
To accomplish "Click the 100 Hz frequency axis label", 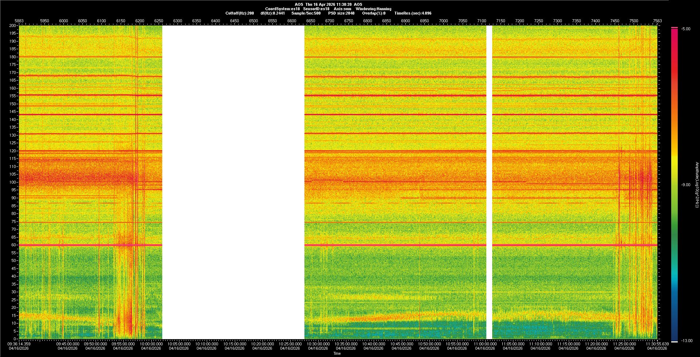I will pos(13,182).
